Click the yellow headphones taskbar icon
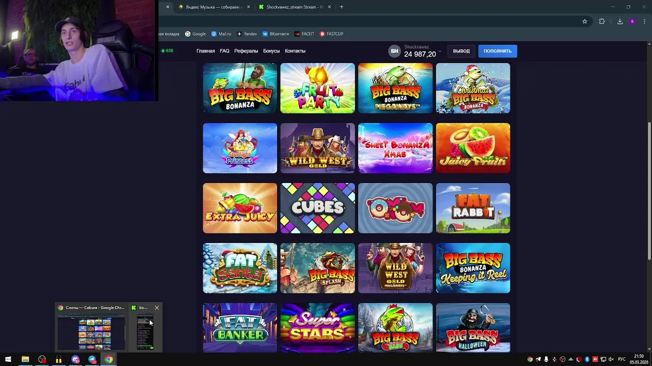This screenshot has width=652, height=366. pos(59,359)
